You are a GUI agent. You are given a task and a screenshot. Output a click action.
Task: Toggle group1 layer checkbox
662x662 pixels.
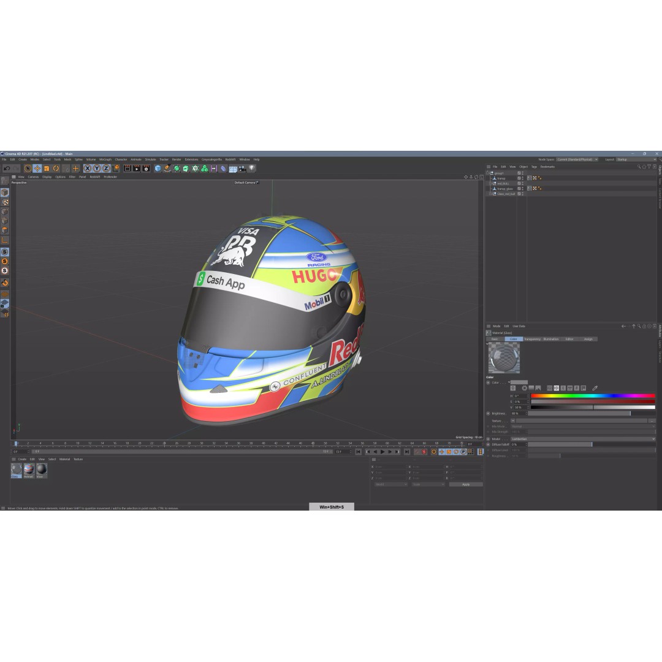[519, 173]
